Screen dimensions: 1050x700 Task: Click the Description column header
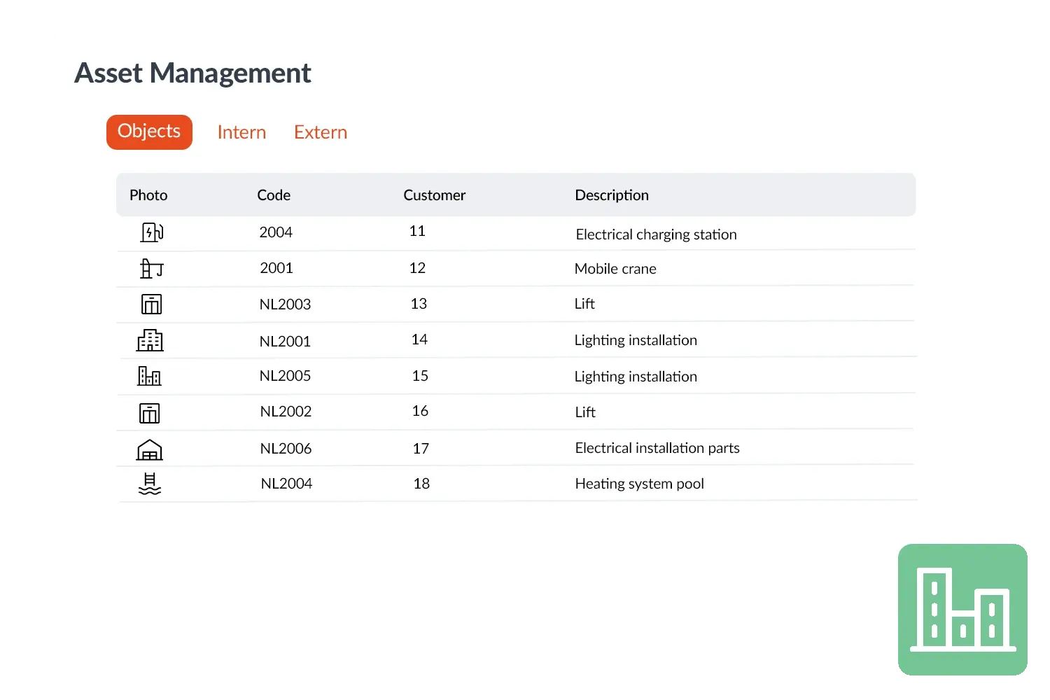tap(612, 195)
